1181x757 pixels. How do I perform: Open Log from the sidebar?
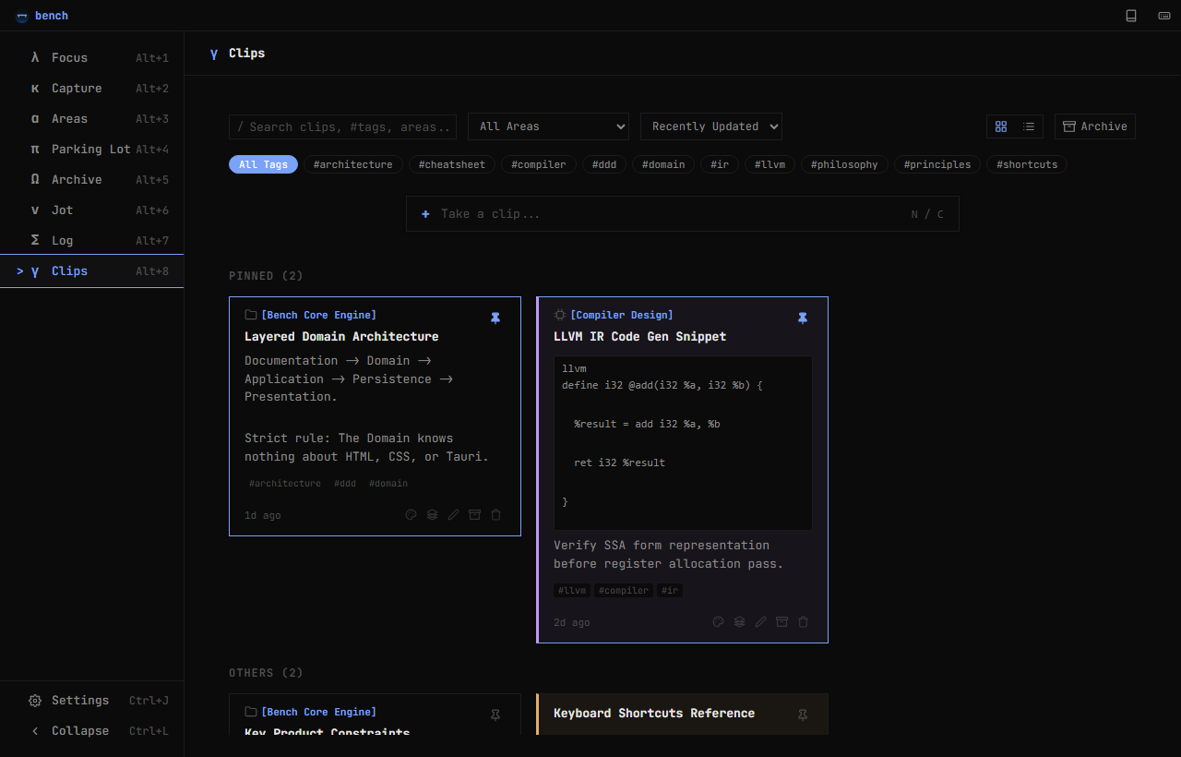tap(92, 241)
